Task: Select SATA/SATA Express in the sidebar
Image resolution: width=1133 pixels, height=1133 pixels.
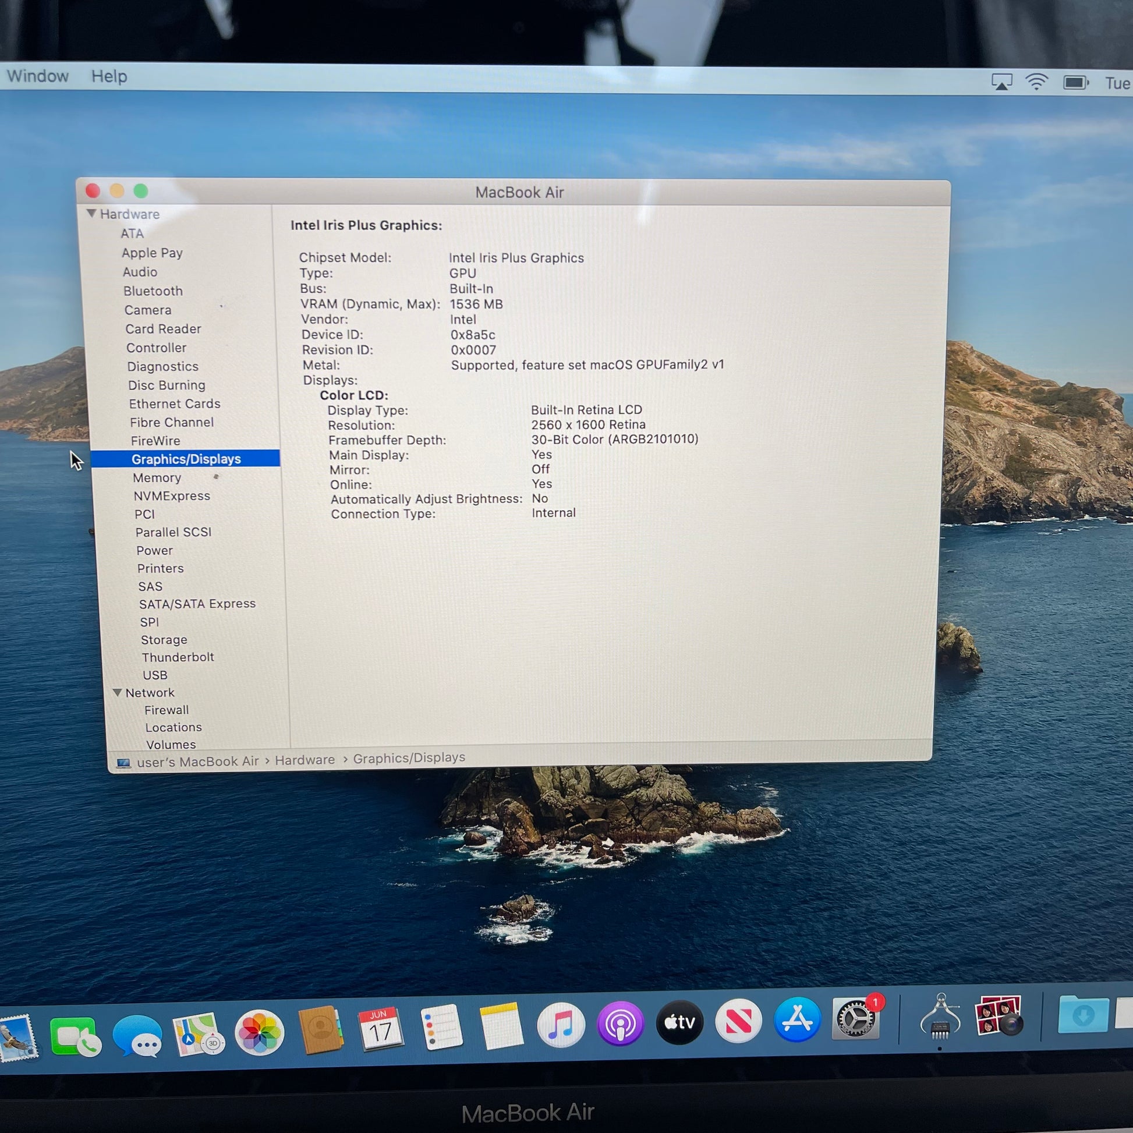Action: 197,603
